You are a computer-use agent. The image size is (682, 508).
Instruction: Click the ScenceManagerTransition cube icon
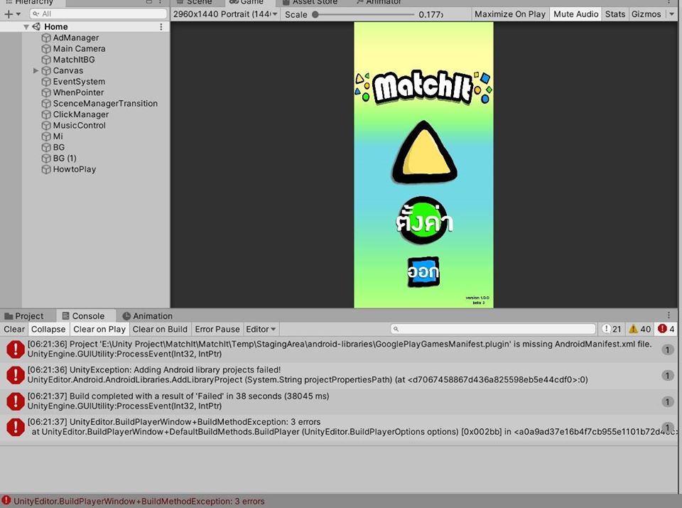tap(46, 104)
